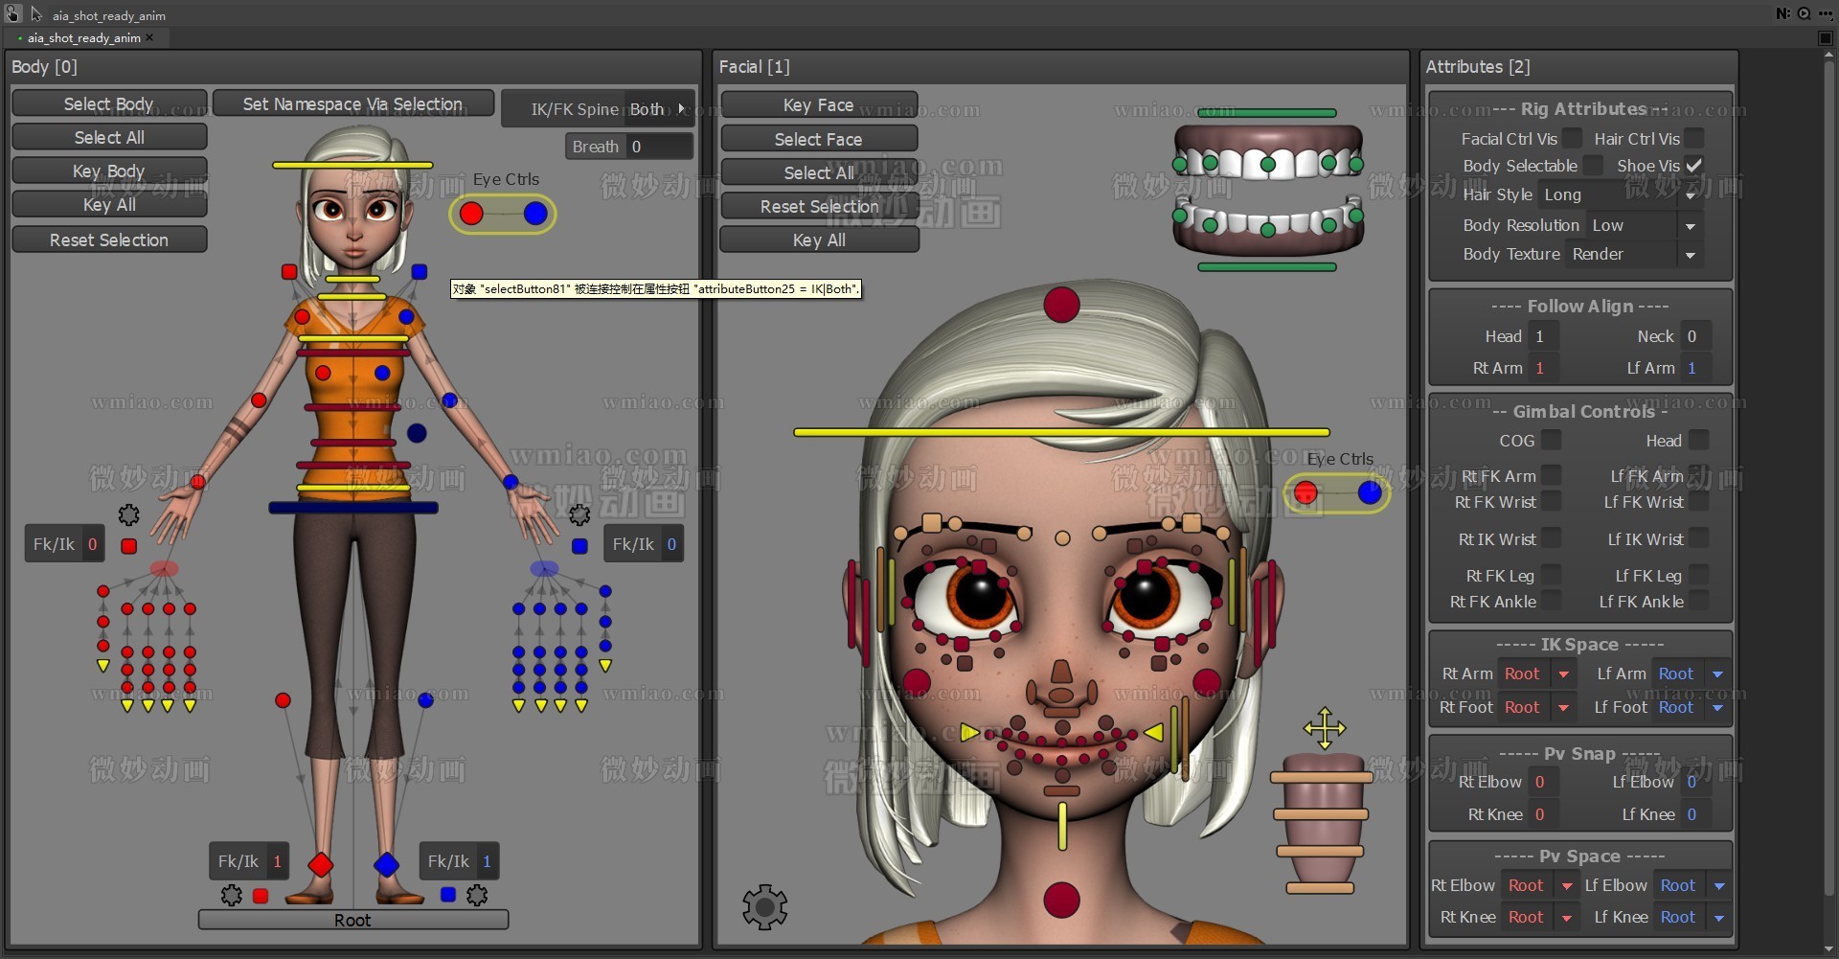The width and height of the screenshot is (1839, 959).
Task: Expand the Body Resolution dropdown
Action: (x=1690, y=226)
